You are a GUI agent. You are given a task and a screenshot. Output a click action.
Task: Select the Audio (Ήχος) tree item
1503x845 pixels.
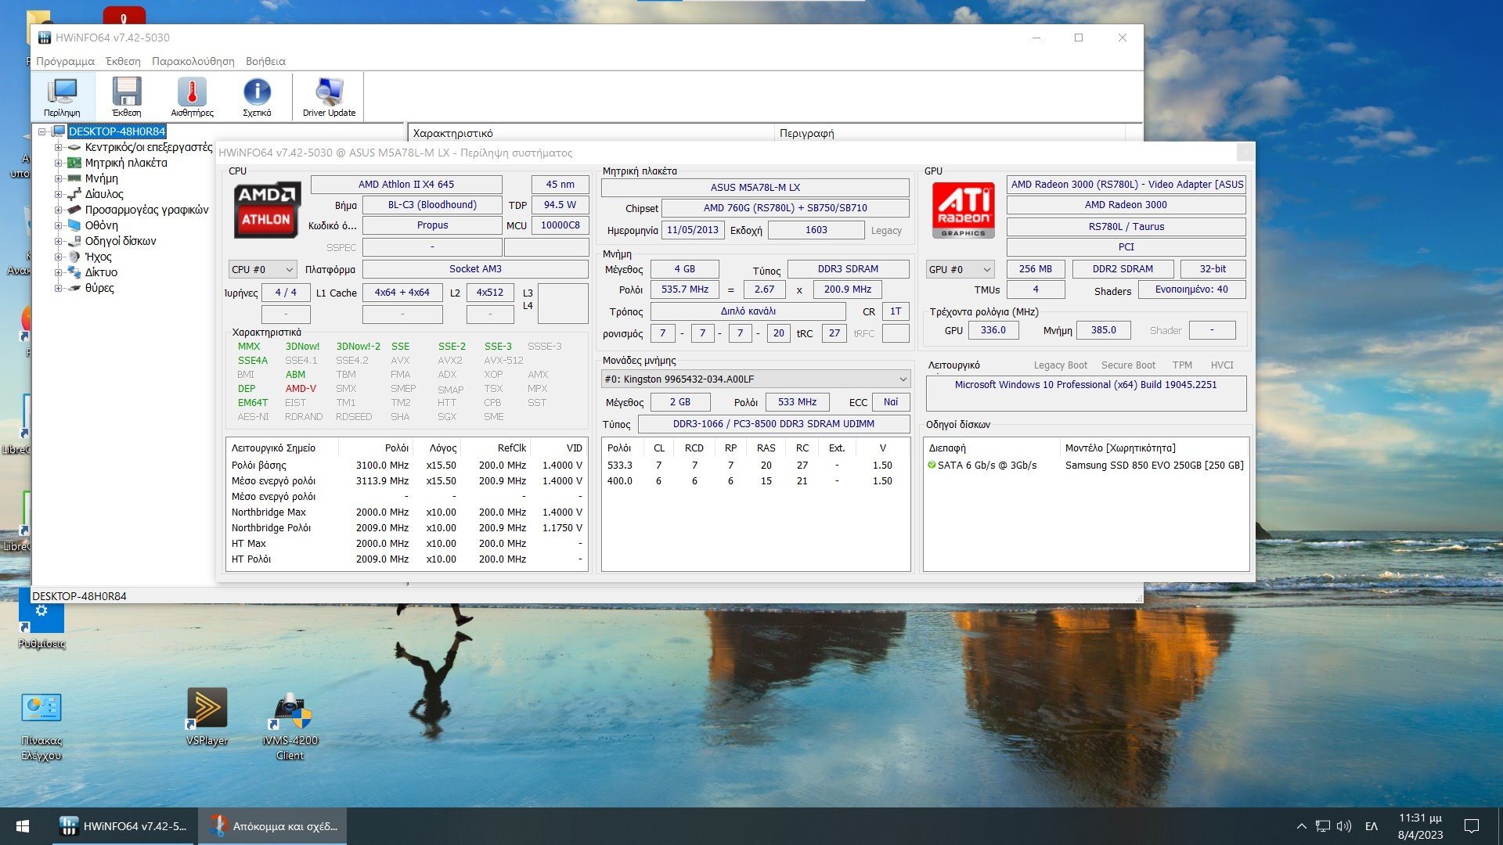(x=98, y=257)
